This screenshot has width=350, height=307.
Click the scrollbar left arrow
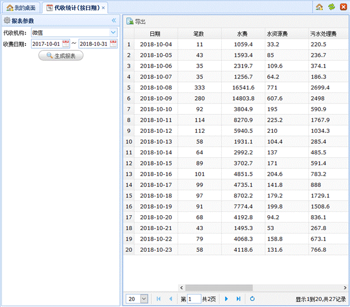coord(181,288)
